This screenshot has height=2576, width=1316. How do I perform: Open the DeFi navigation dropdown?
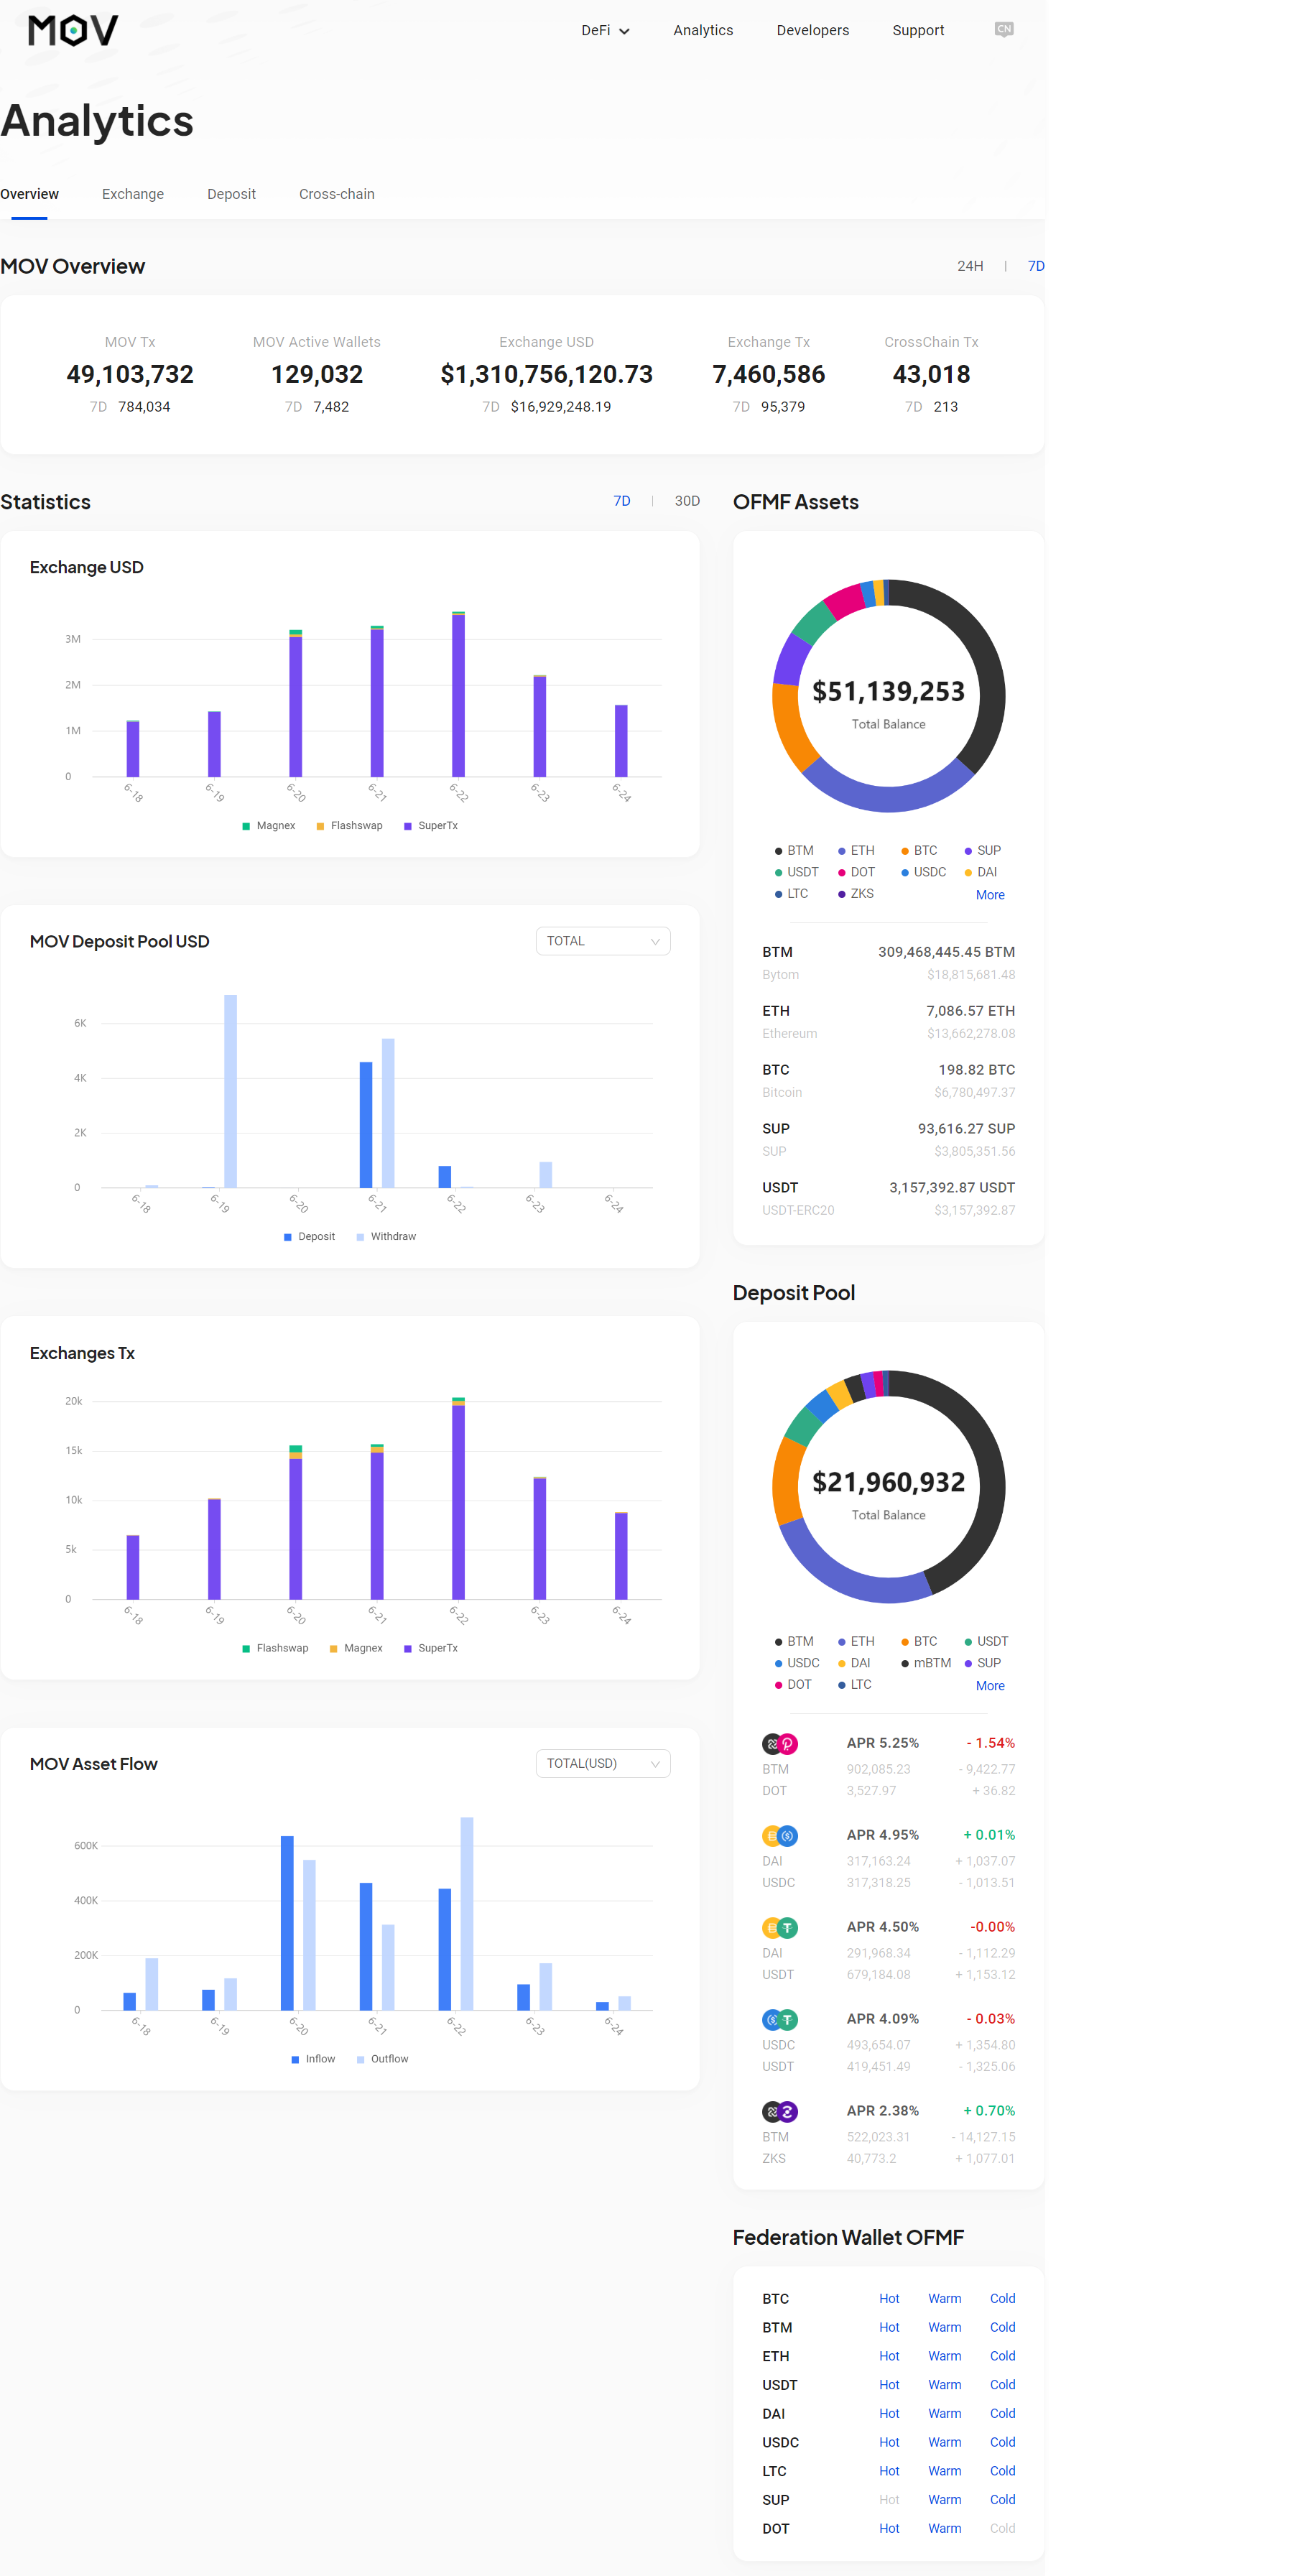click(x=605, y=30)
